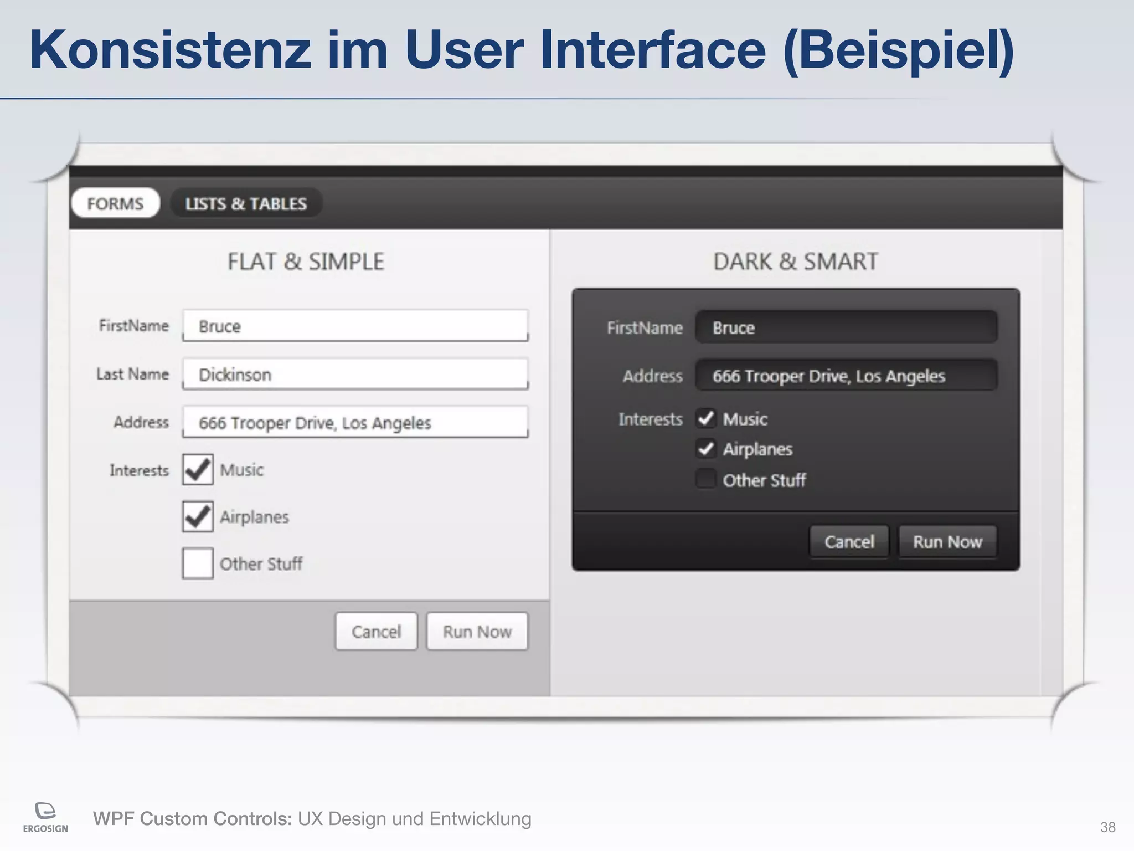The image size is (1134, 851).
Task: Select the FORMS tab
Action: pos(115,203)
